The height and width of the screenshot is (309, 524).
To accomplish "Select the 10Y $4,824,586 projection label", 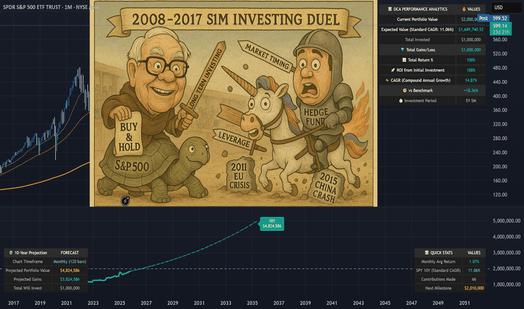I will [x=272, y=224].
